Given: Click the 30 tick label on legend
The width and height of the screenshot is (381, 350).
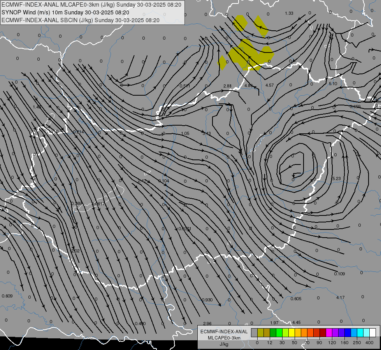Looking at the screenshot, I should point(282,343).
